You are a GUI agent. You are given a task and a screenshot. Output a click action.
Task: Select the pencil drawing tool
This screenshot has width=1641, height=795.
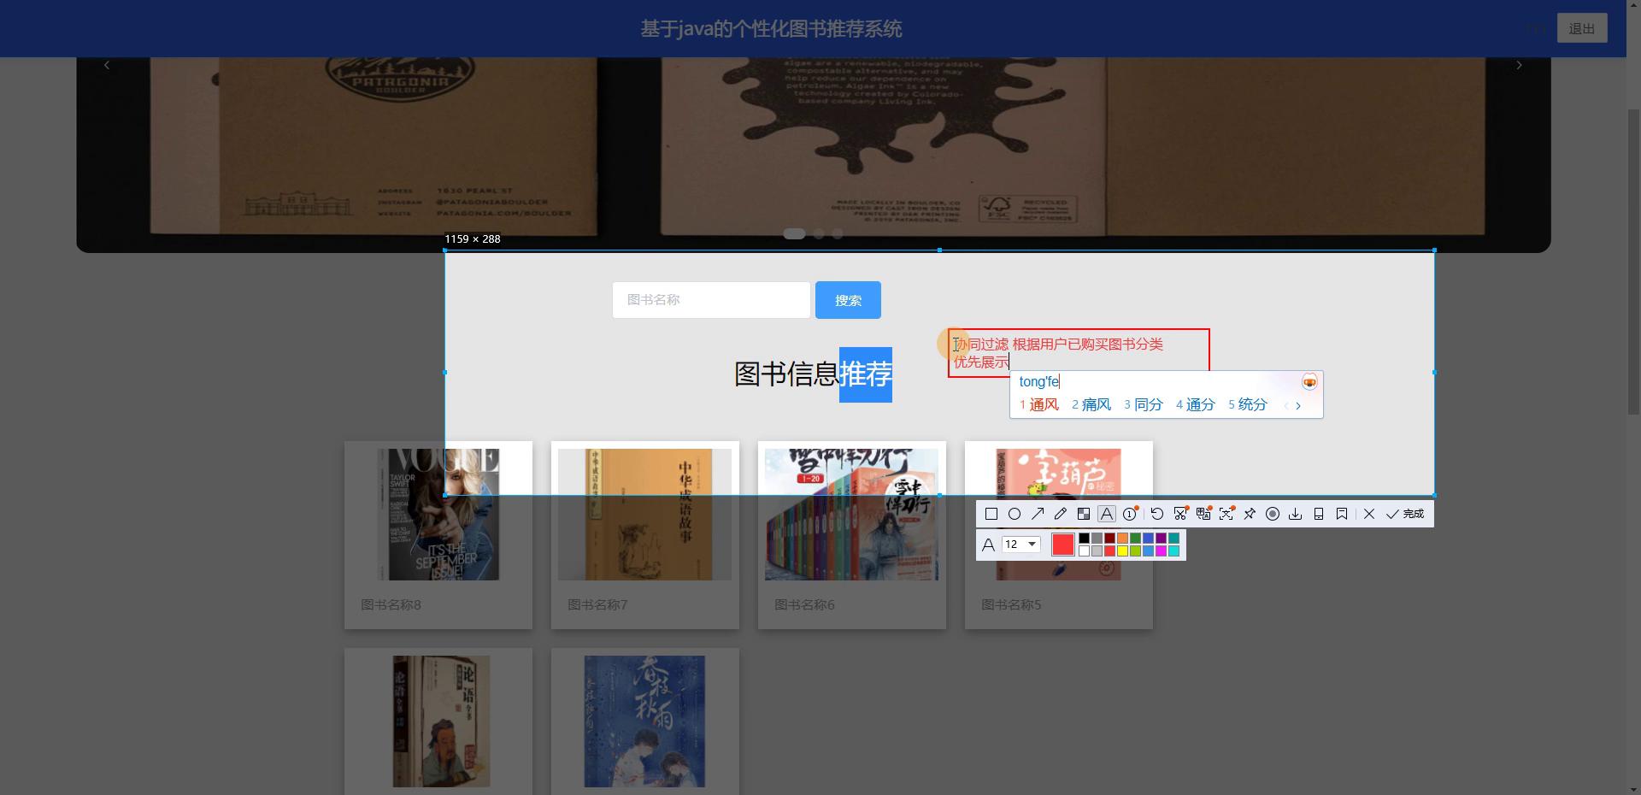coord(1061,514)
